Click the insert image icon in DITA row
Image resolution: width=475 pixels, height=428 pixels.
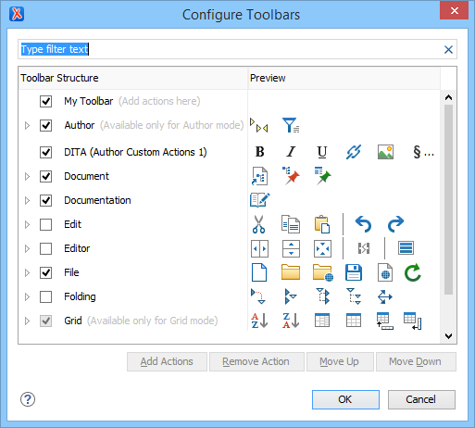pyautogui.click(x=385, y=152)
